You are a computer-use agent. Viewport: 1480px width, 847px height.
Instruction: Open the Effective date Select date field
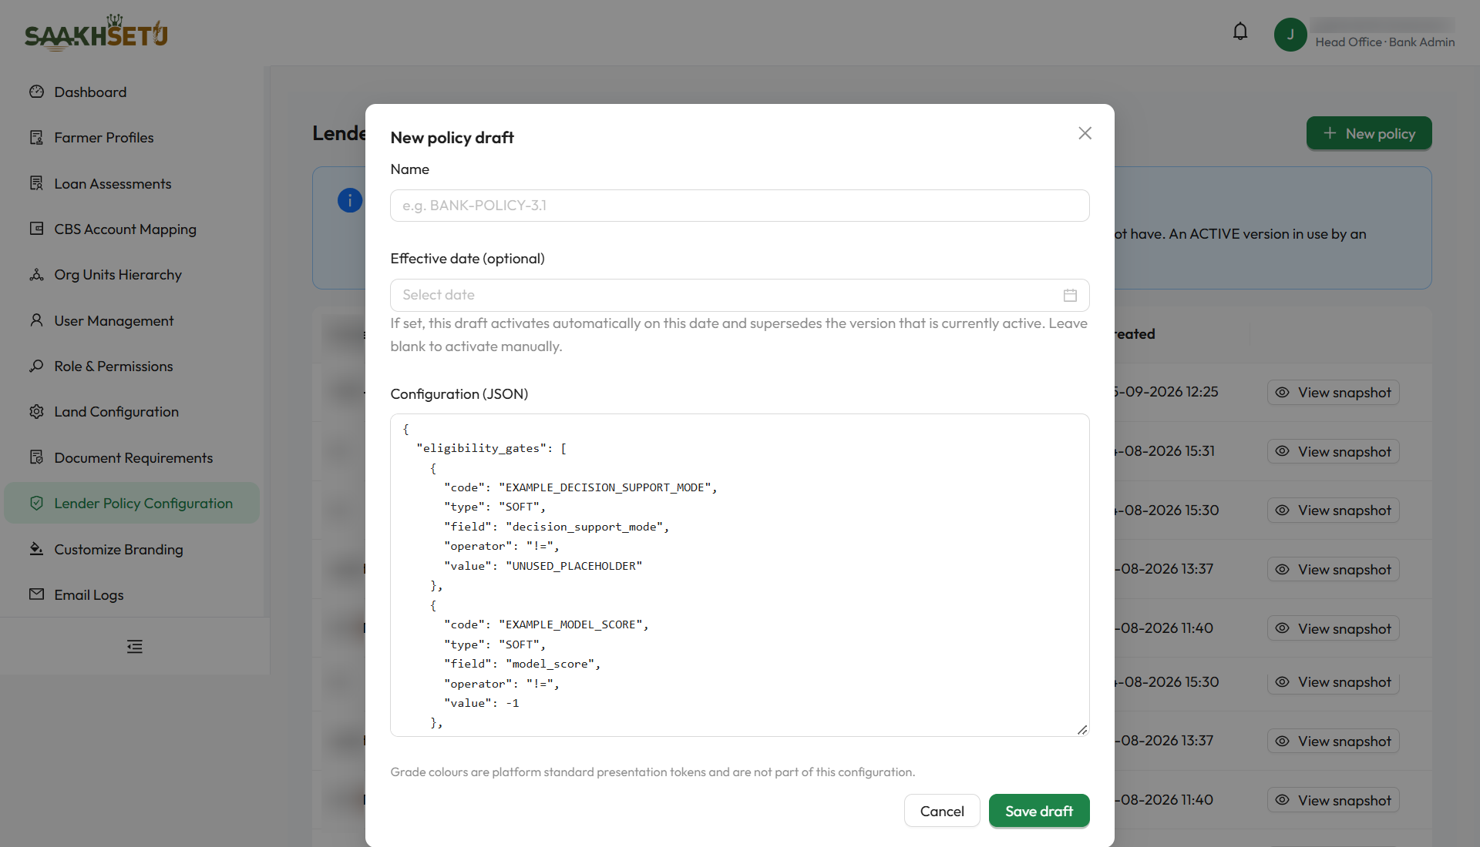739,295
